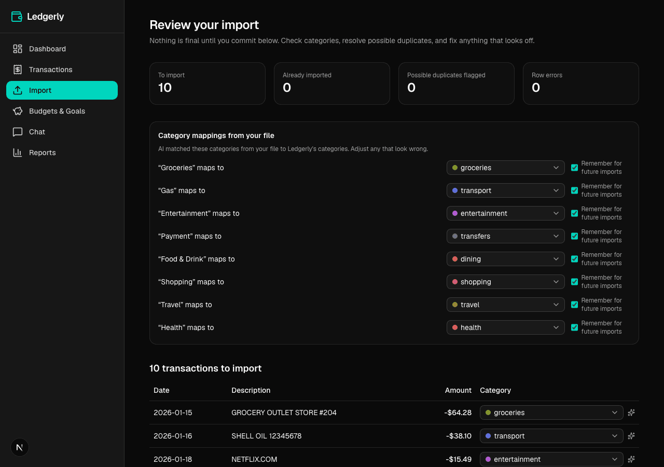Change category for NETFLIX.COM transaction
Viewport: 664px width, 467px height.
click(x=551, y=459)
